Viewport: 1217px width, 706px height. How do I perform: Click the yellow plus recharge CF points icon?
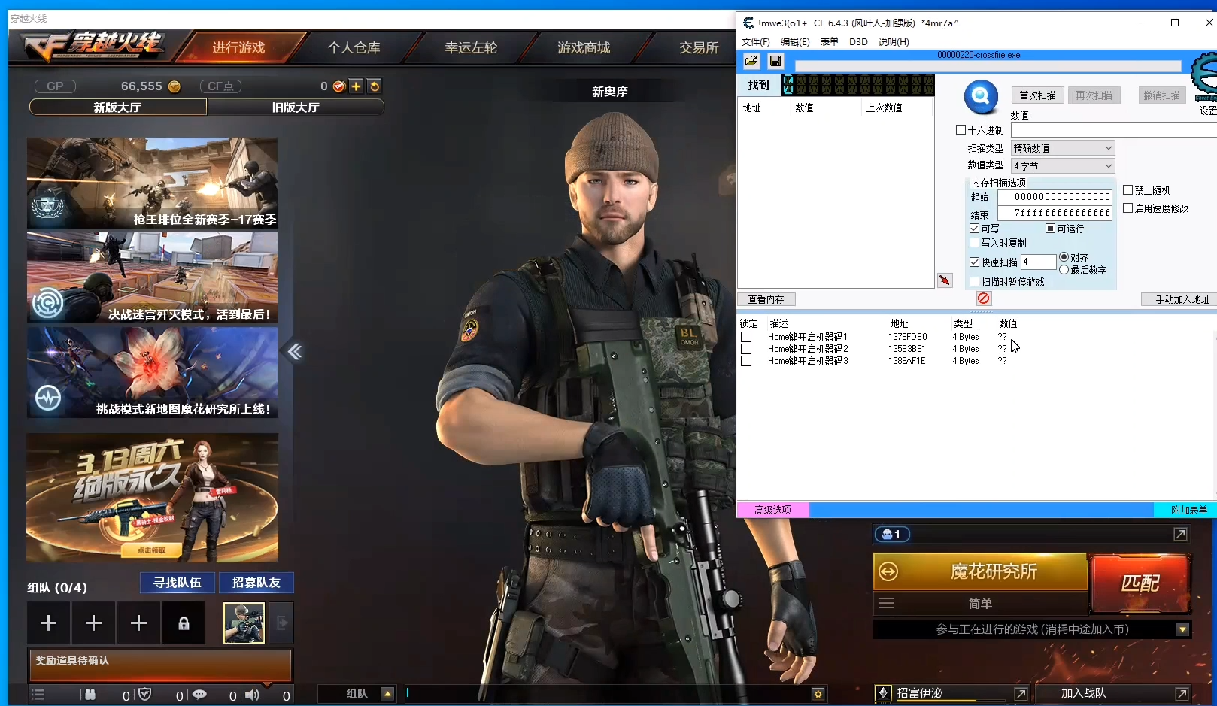pyautogui.click(x=356, y=86)
